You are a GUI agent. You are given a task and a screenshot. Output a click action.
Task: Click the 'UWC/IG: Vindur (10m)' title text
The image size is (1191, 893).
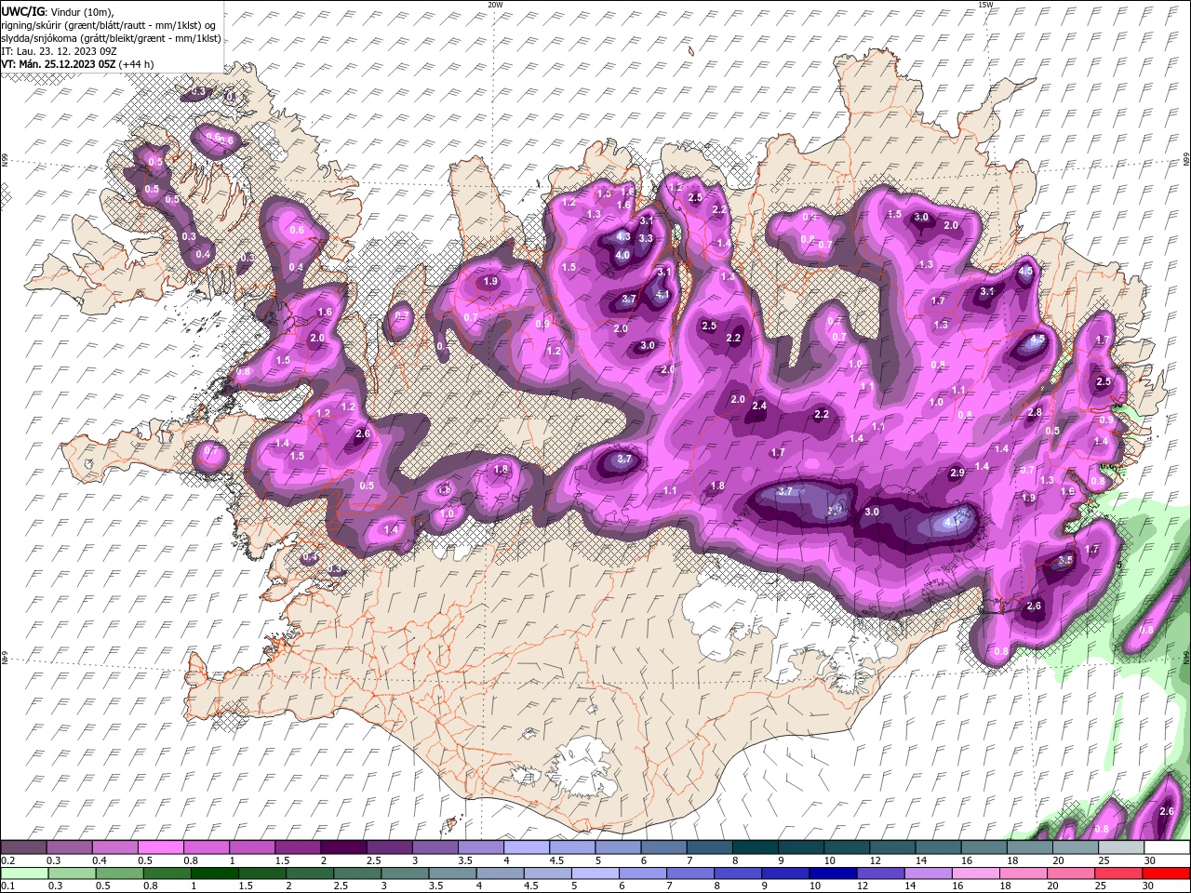[x=58, y=11]
